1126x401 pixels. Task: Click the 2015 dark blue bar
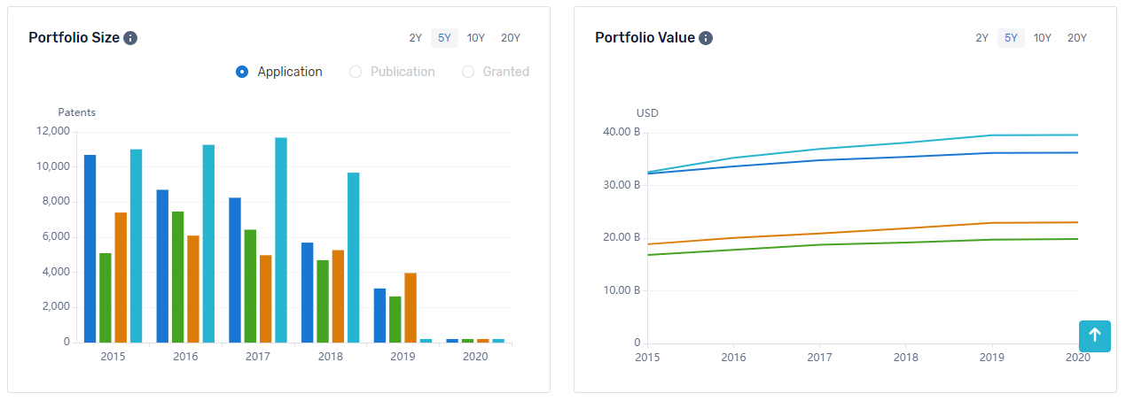(90, 248)
